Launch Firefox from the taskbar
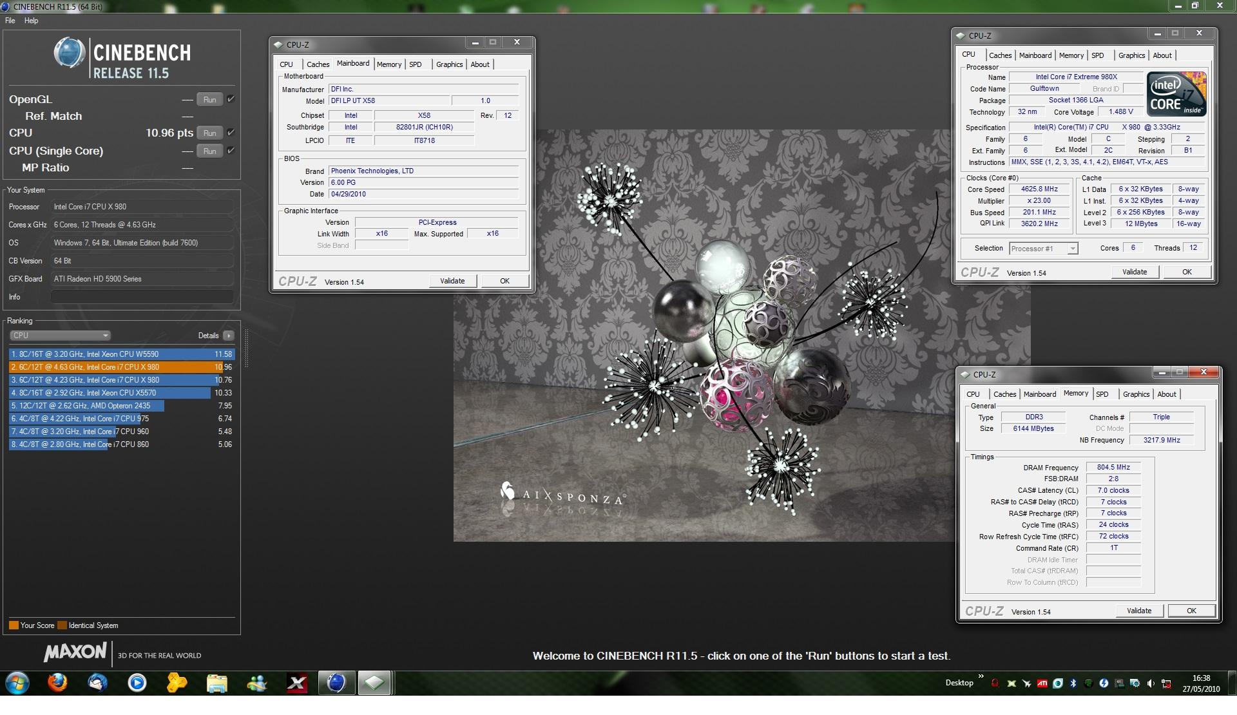 click(x=57, y=683)
